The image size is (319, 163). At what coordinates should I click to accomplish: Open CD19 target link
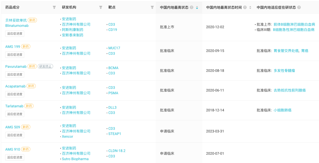tap(113, 30)
